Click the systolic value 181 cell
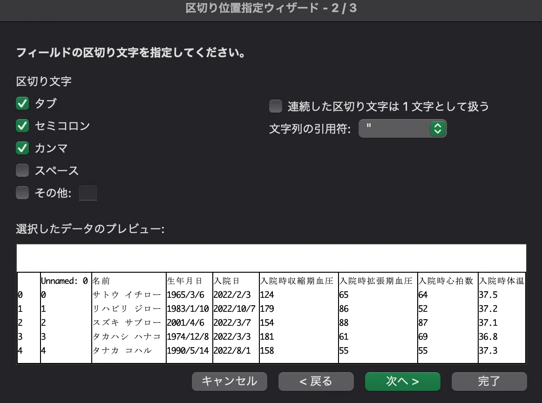The height and width of the screenshot is (403, 542). pyautogui.click(x=267, y=336)
